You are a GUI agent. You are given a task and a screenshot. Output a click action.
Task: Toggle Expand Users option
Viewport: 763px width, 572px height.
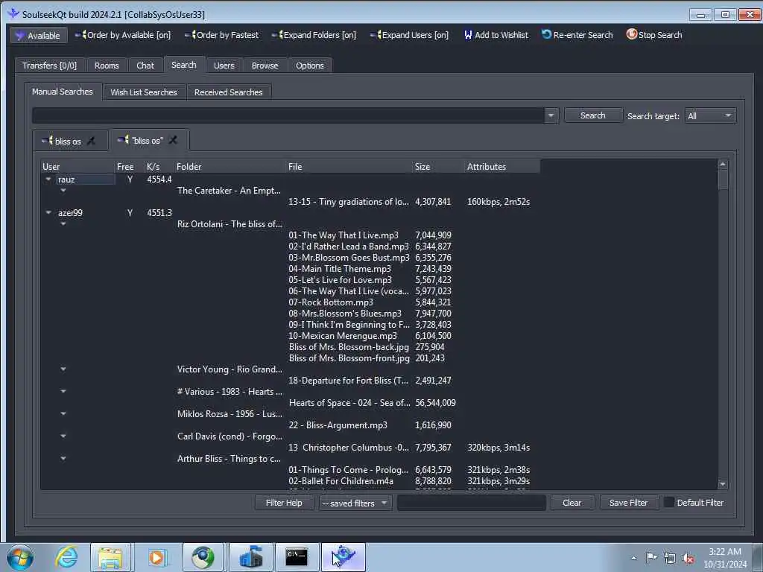pyautogui.click(x=409, y=35)
